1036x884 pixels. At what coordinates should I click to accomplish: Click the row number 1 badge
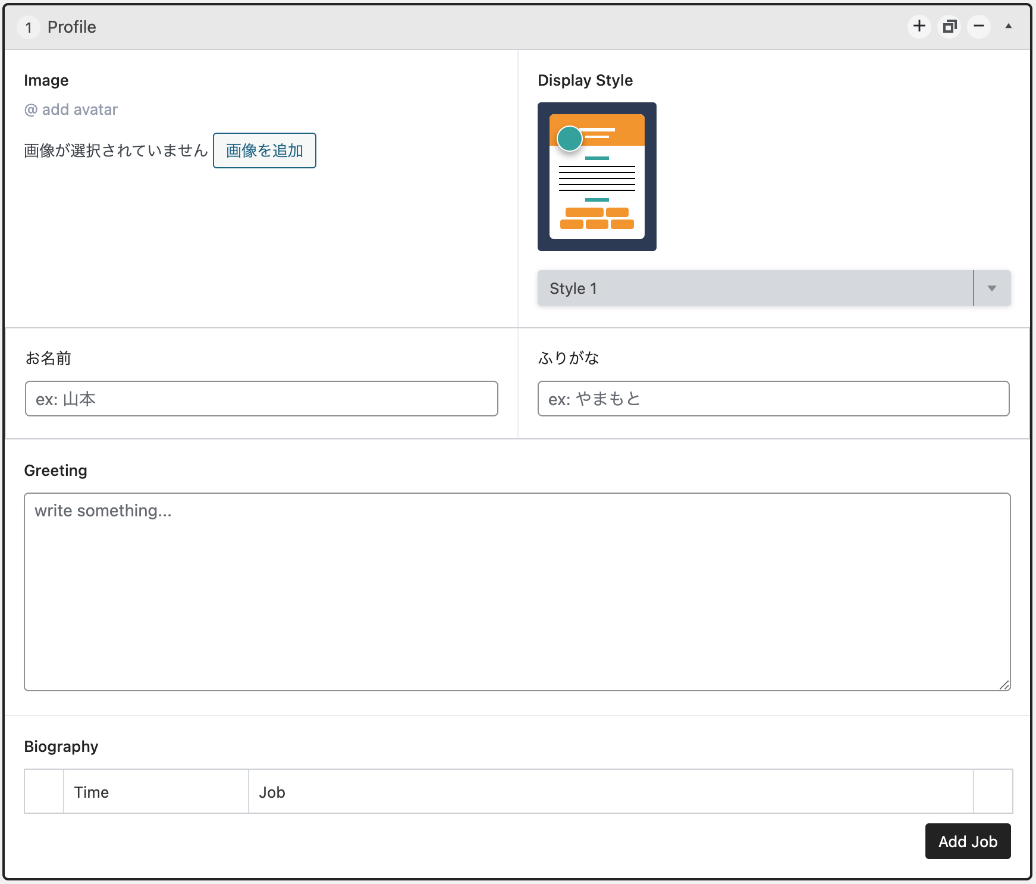(x=29, y=27)
